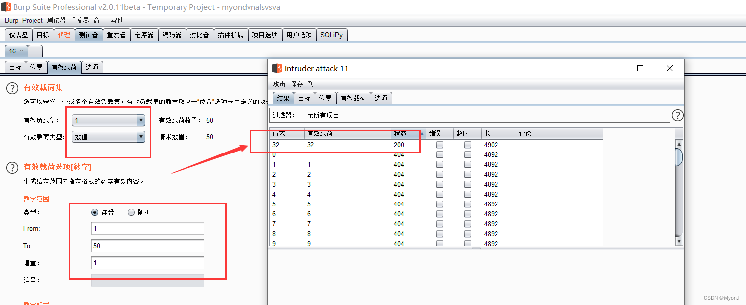Toggle 超时 checkbox in request 6 row
The width and height of the screenshot is (746, 305).
coord(468,214)
